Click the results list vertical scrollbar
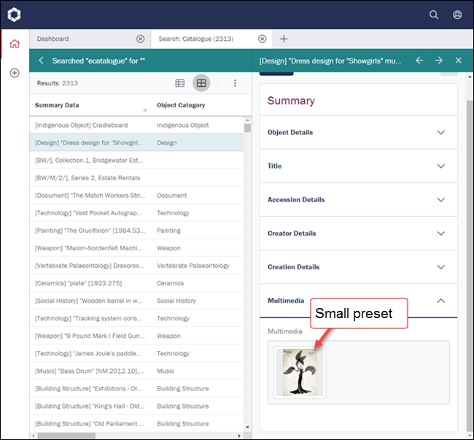 pos(247,277)
